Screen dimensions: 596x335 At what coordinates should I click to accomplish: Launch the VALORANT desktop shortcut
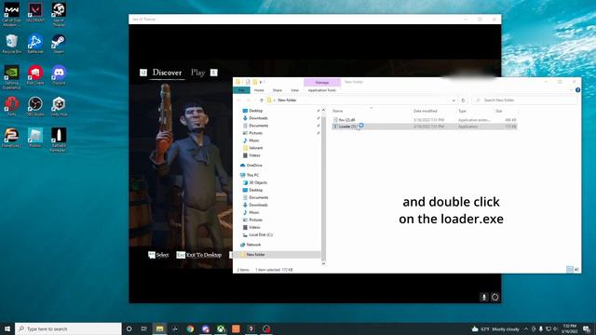tap(35, 13)
